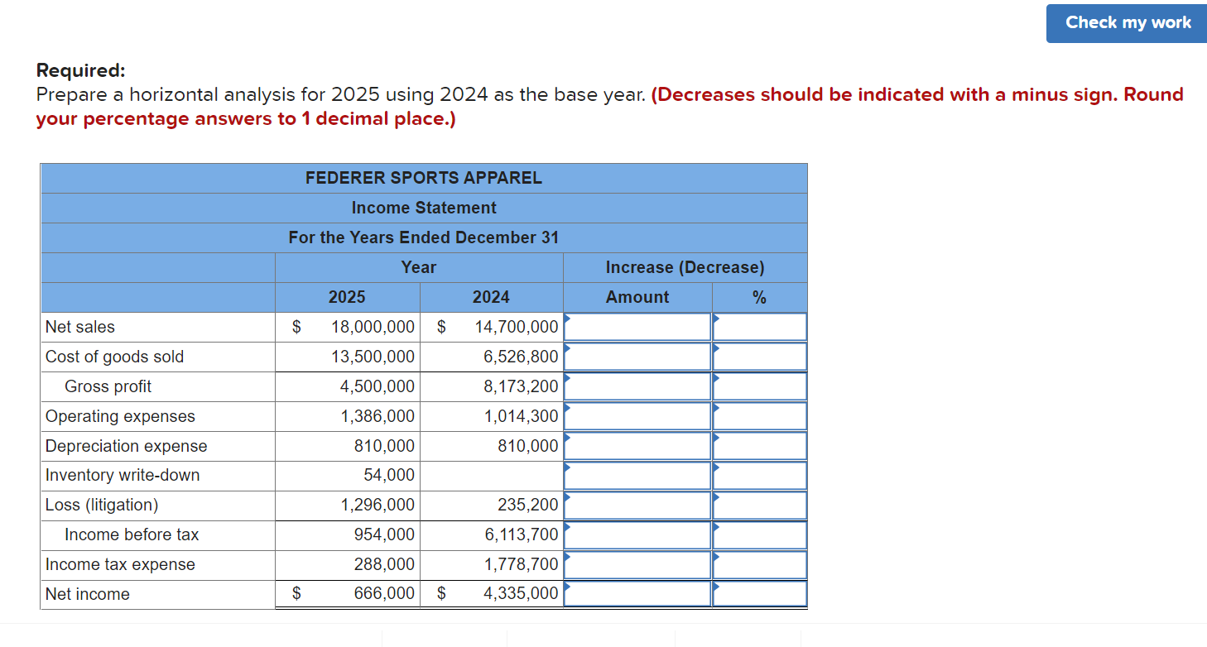Select the Loss litigation % input field
The height and width of the screenshot is (647, 1207).
(x=759, y=506)
